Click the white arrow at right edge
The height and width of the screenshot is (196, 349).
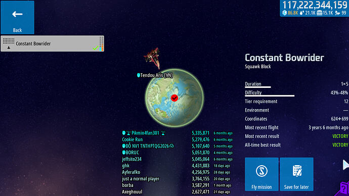[x=345, y=165]
